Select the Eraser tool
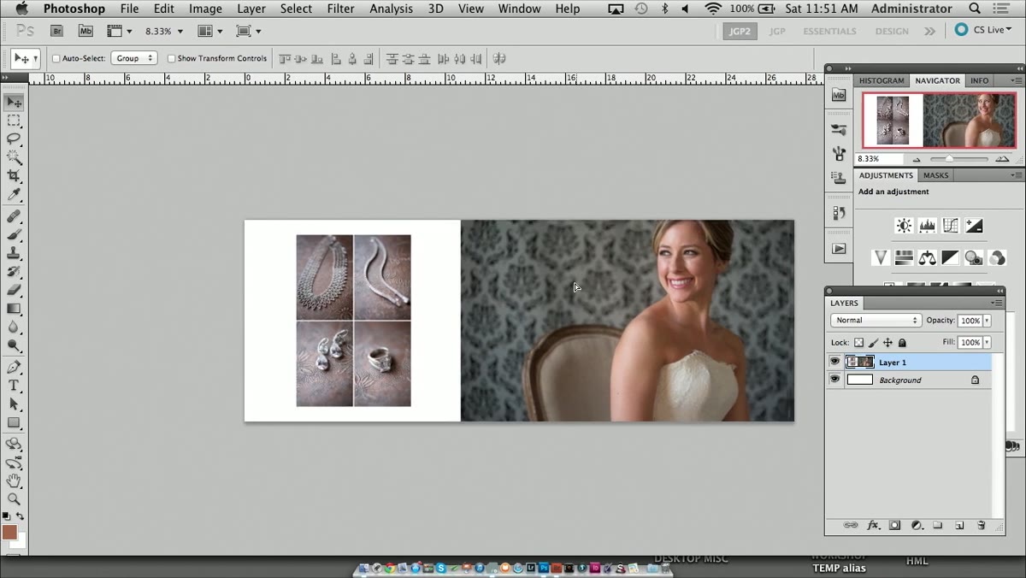 tap(14, 290)
